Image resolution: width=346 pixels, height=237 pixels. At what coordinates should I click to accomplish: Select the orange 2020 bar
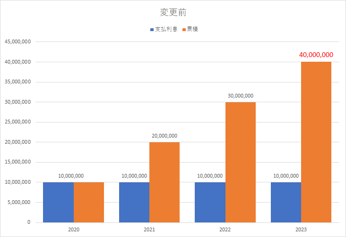coord(89,202)
